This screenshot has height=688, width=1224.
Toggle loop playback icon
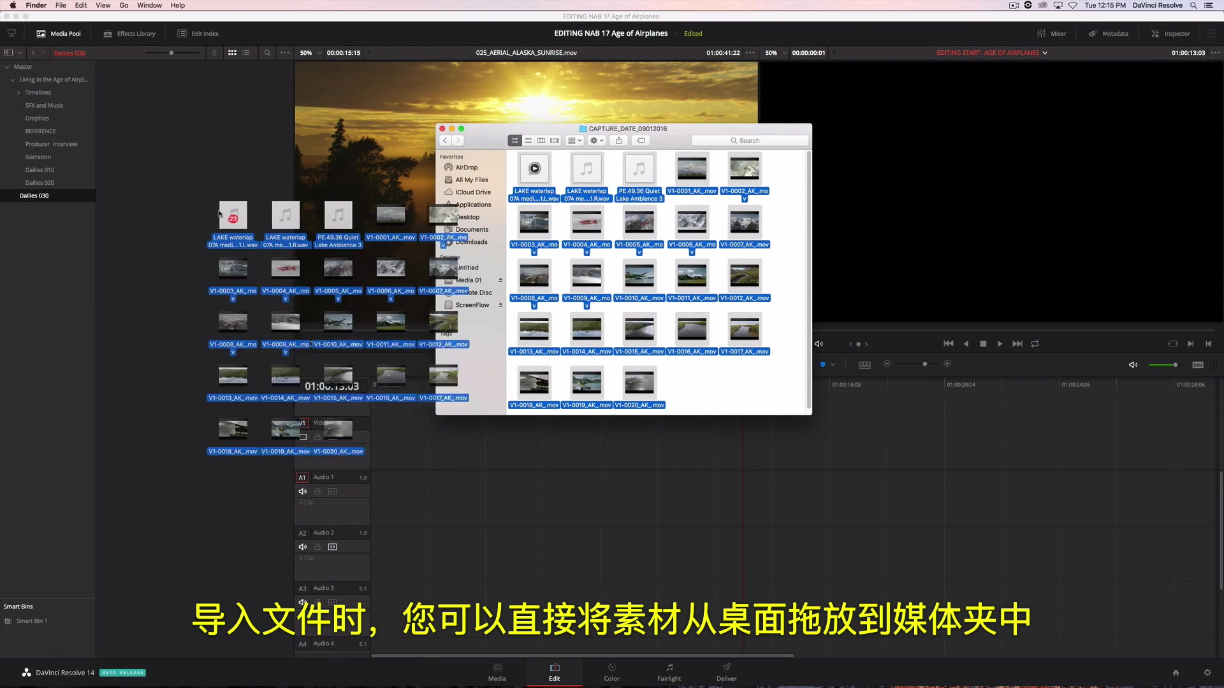pyautogui.click(x=1035, y=344)
